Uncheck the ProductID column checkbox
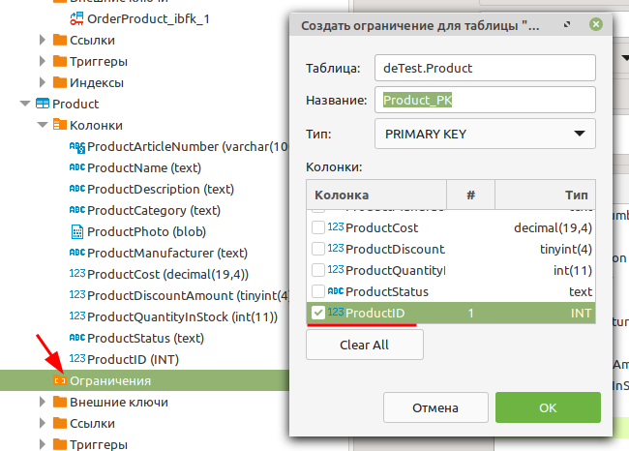This screenshot has width=629, height=451. coord(318,313)
